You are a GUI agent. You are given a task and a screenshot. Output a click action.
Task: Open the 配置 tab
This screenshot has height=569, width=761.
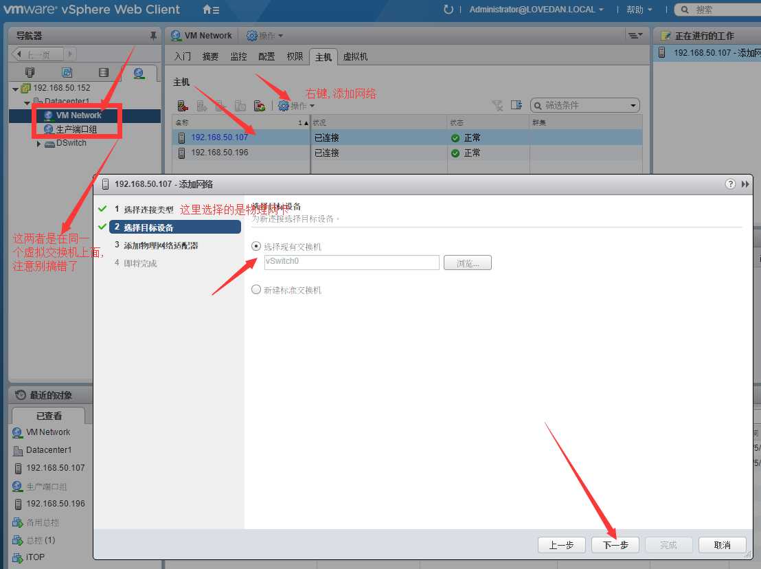tap(266, 57)
